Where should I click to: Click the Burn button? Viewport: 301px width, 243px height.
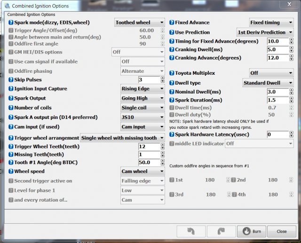pyautogui.click(x=252, y=231)
